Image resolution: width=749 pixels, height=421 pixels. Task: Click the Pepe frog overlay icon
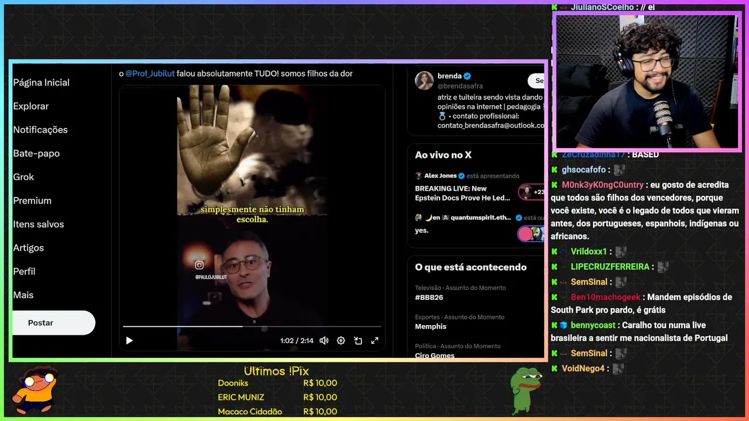(525, 391)
